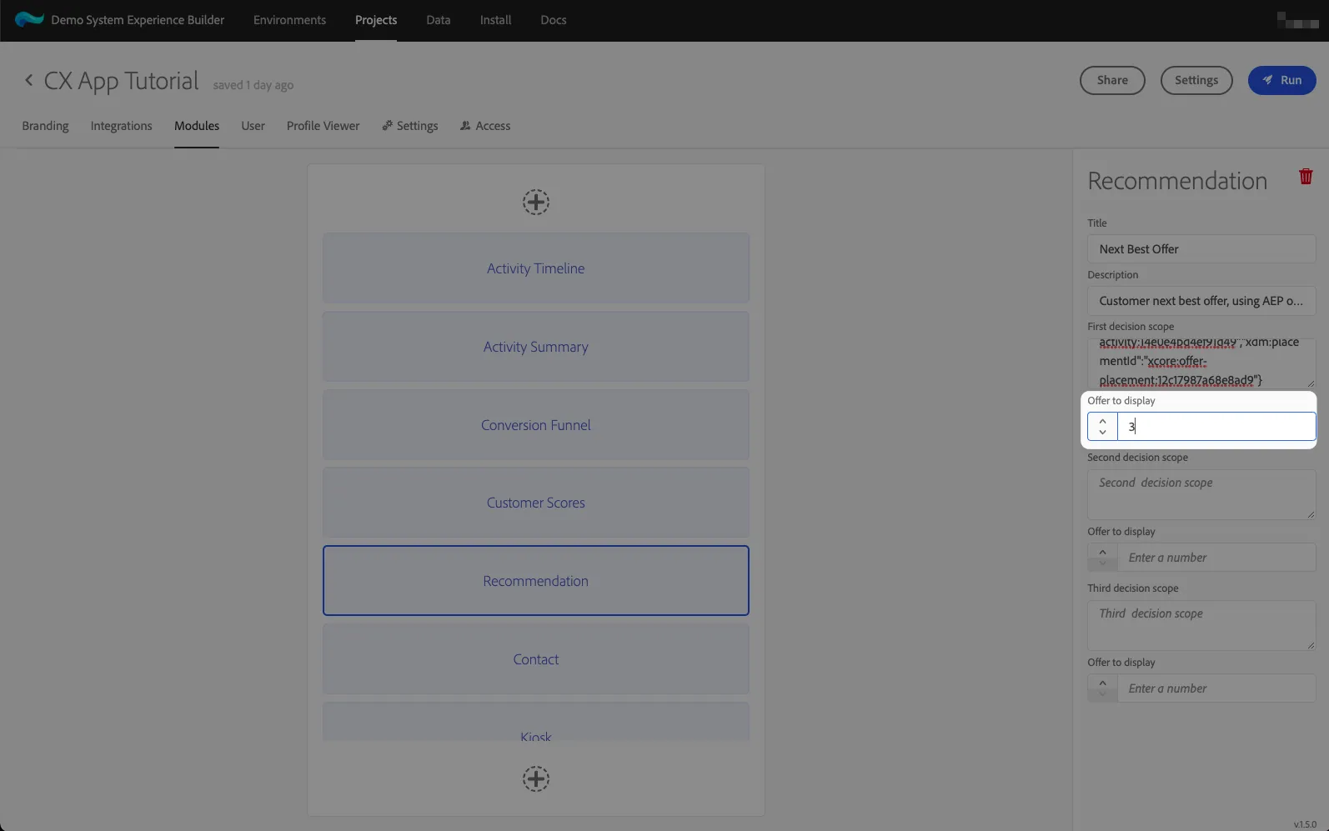Go back using the arrow beside CX App Tutorial
The width and height of the screenshot is (1329, 831).
[x=28, y=80]
